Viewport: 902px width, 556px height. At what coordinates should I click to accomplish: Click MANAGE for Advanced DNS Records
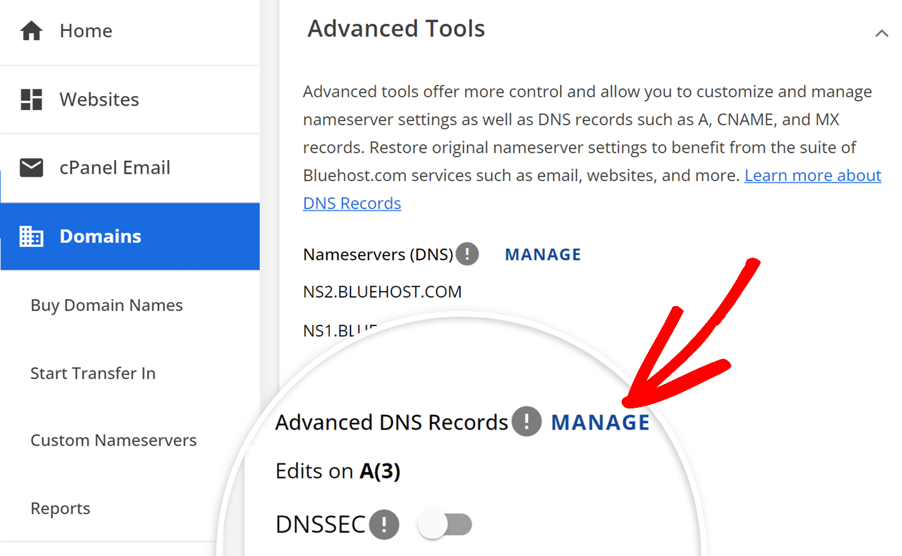tap(600, 422)
